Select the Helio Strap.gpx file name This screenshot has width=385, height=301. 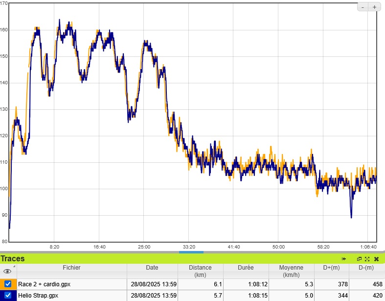[38, 295]
